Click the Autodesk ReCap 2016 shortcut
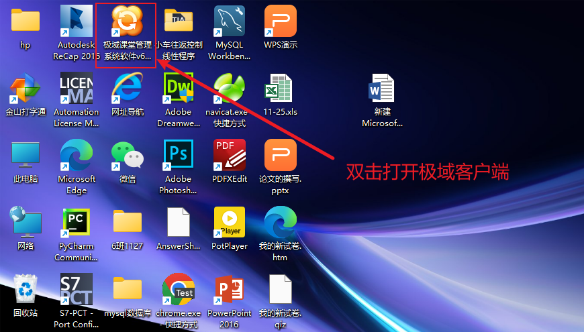 (76, 21)
